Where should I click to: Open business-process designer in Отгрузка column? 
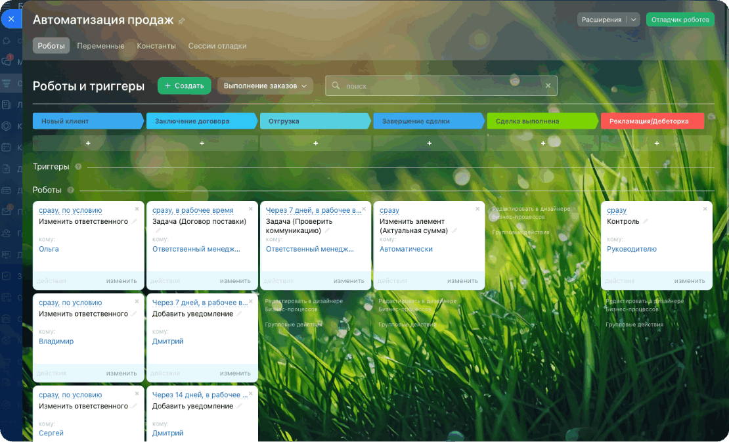(304, 305)
